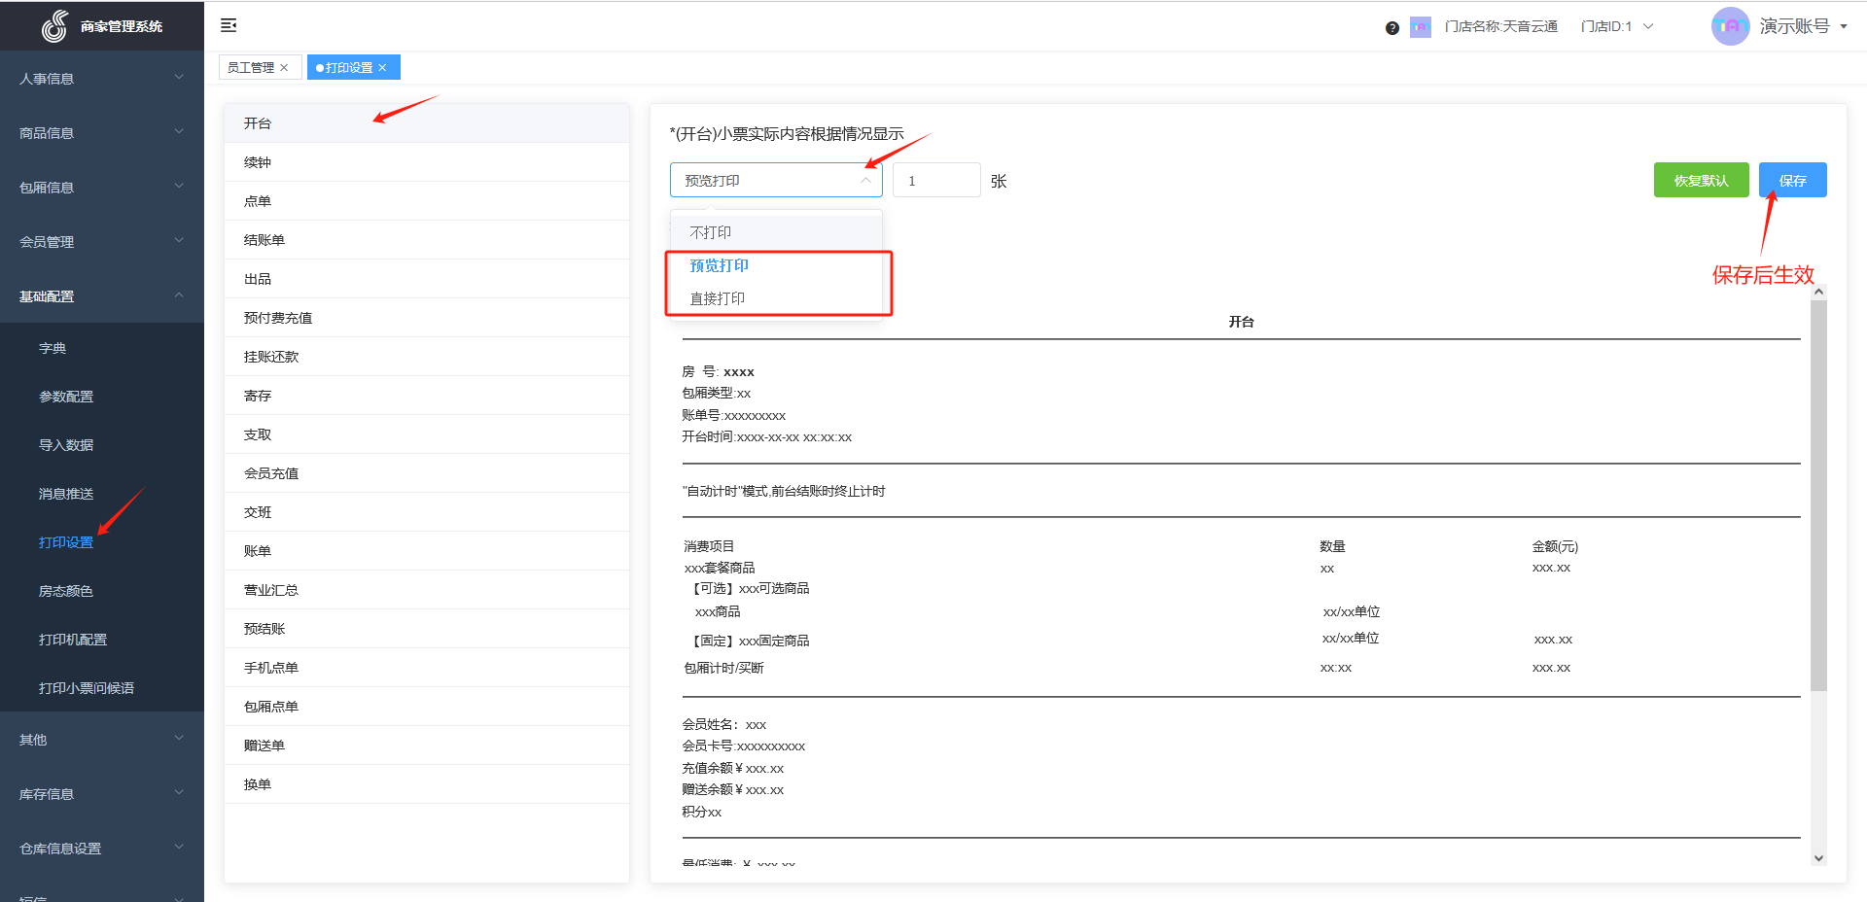Open 导入数据 in the sidebar
This screenshot has height=902, width=1867.
pyautogui.click(x=102, y=445)
